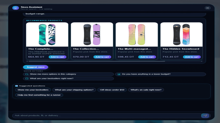Click The Multi-managed... product title
Image resolution: width=220 pixels, height=123 pixels.
(134, 49)
